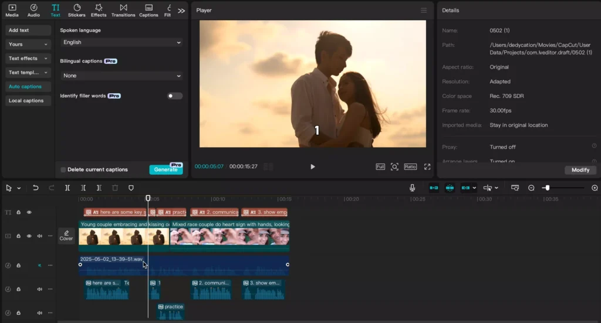Expand the Text effects section

click(x=28, y=59)
